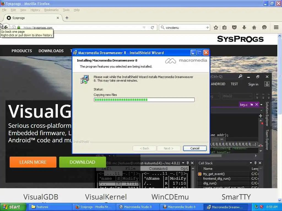Open the Firefox hamburger menu

(276, 27)
